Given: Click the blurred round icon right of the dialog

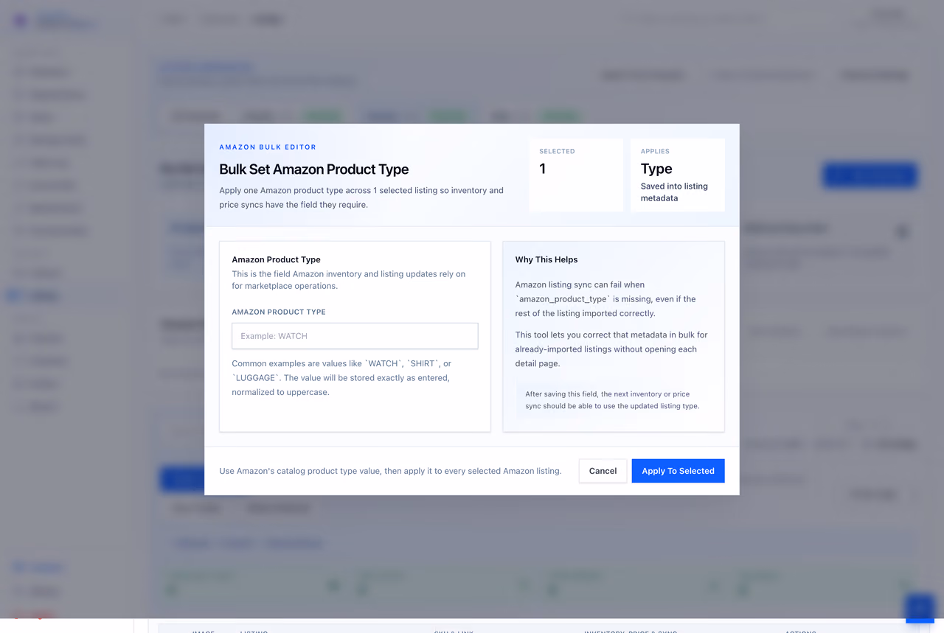Looking at the screenshot, I should tap(901, 231).
